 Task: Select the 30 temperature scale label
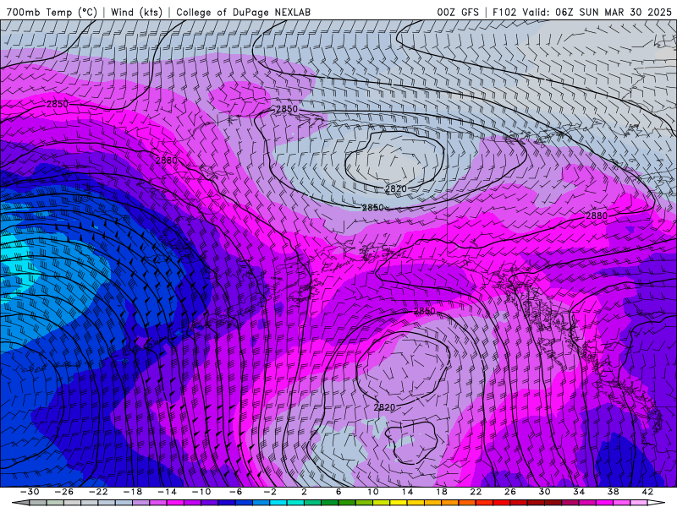544,492
